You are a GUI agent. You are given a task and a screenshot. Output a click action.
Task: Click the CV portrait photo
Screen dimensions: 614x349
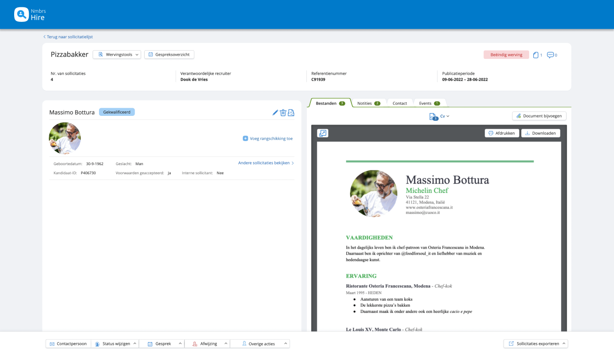(373, 193)
